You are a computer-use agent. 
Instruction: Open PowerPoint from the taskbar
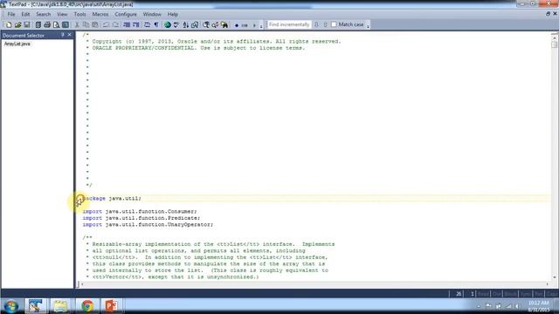tap(112, 306)
